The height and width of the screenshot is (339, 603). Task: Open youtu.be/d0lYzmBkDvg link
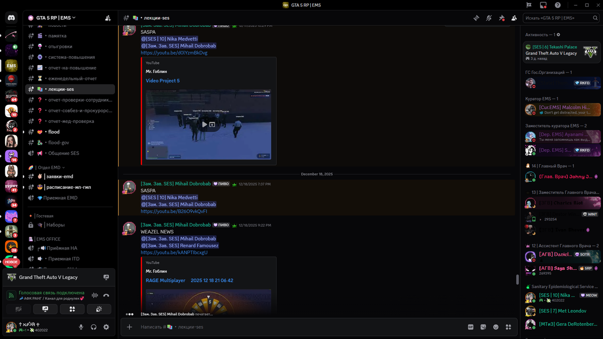coord(174,53)
